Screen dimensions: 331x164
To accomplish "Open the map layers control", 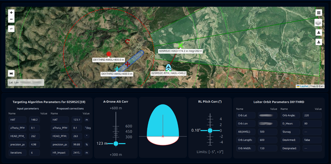I will 318,23.
